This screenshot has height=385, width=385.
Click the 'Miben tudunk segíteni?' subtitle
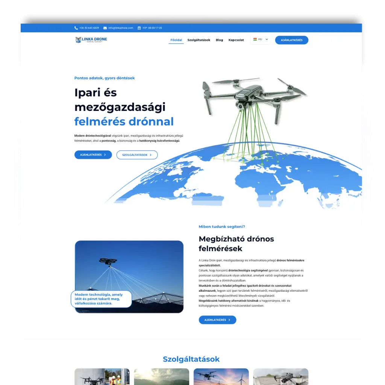click(222, 227)
